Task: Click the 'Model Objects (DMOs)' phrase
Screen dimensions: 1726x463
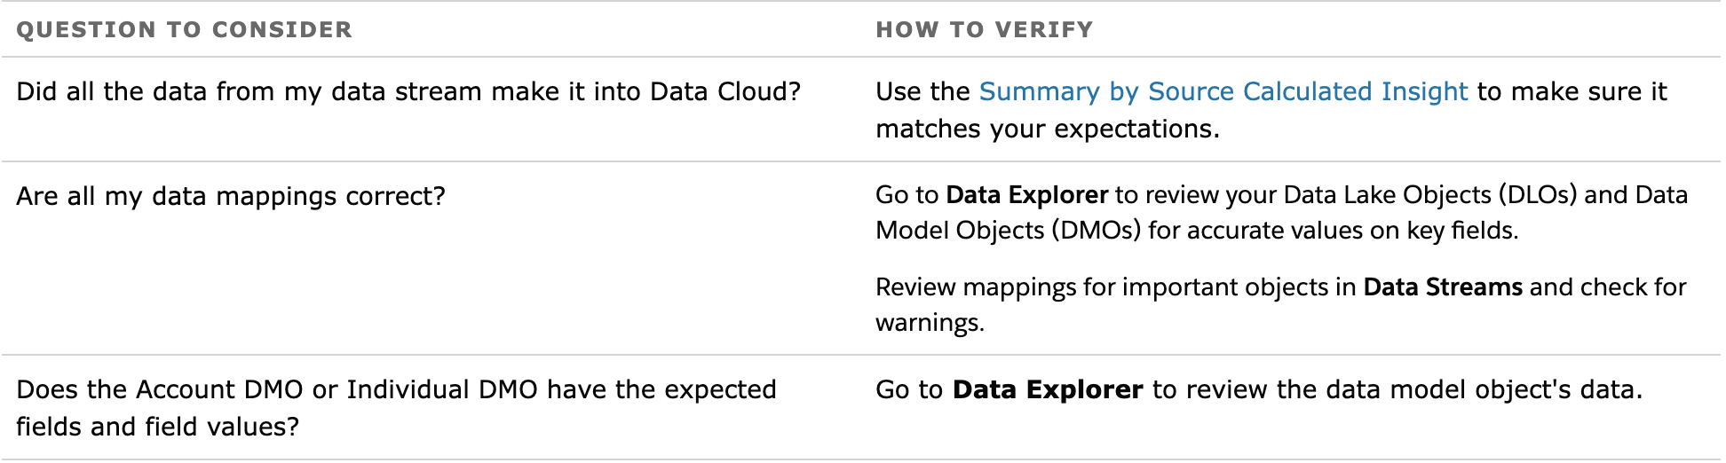Action: (x=1009, y=231)
